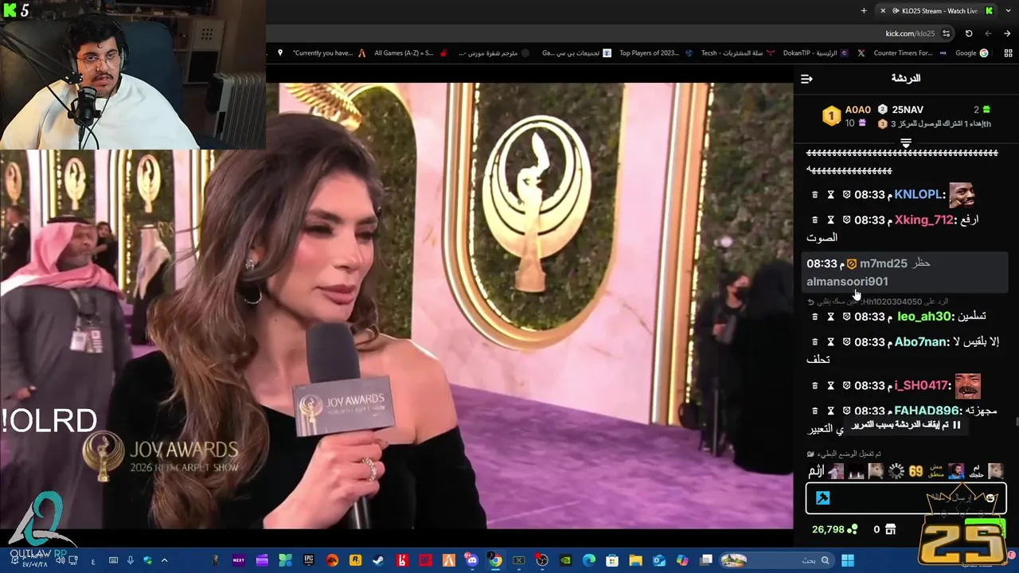Timeout leo_ah30 using the hourglass icon
Screen dimensions: 1019x573
coord(830,317)
